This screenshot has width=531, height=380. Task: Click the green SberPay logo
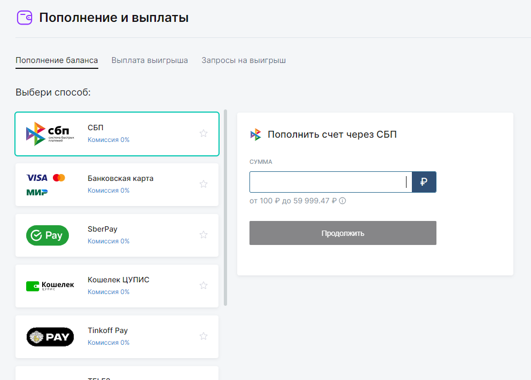pos(48,235)
